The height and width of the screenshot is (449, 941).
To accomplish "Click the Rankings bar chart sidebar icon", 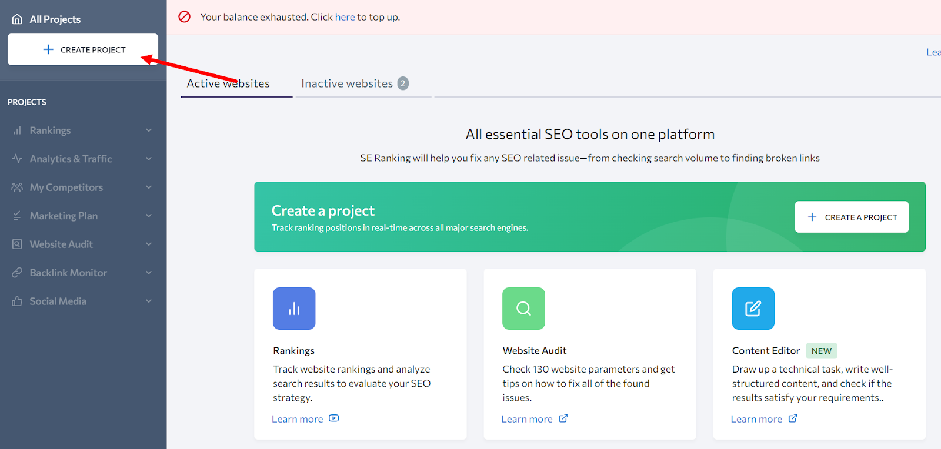I will tap(17, 130).
